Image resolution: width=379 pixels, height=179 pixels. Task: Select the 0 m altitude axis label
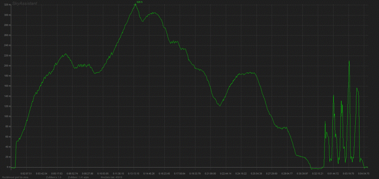pos(7,167)
